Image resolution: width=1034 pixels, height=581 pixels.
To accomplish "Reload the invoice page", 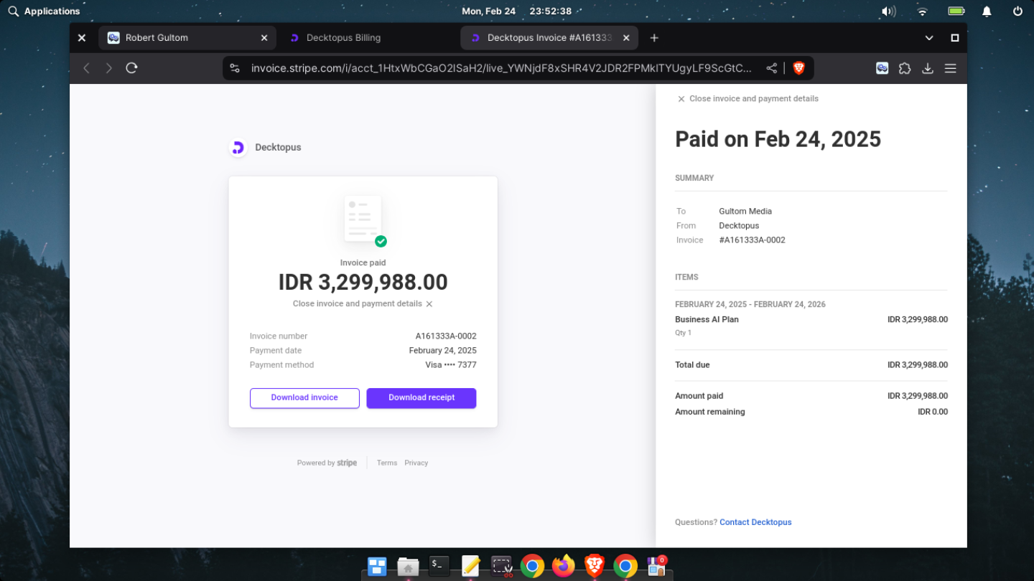I will tap(131, 68).
